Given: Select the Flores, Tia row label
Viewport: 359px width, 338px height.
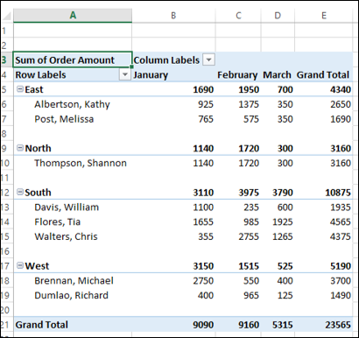Looking at the screenshot, I should coord(58,222).
